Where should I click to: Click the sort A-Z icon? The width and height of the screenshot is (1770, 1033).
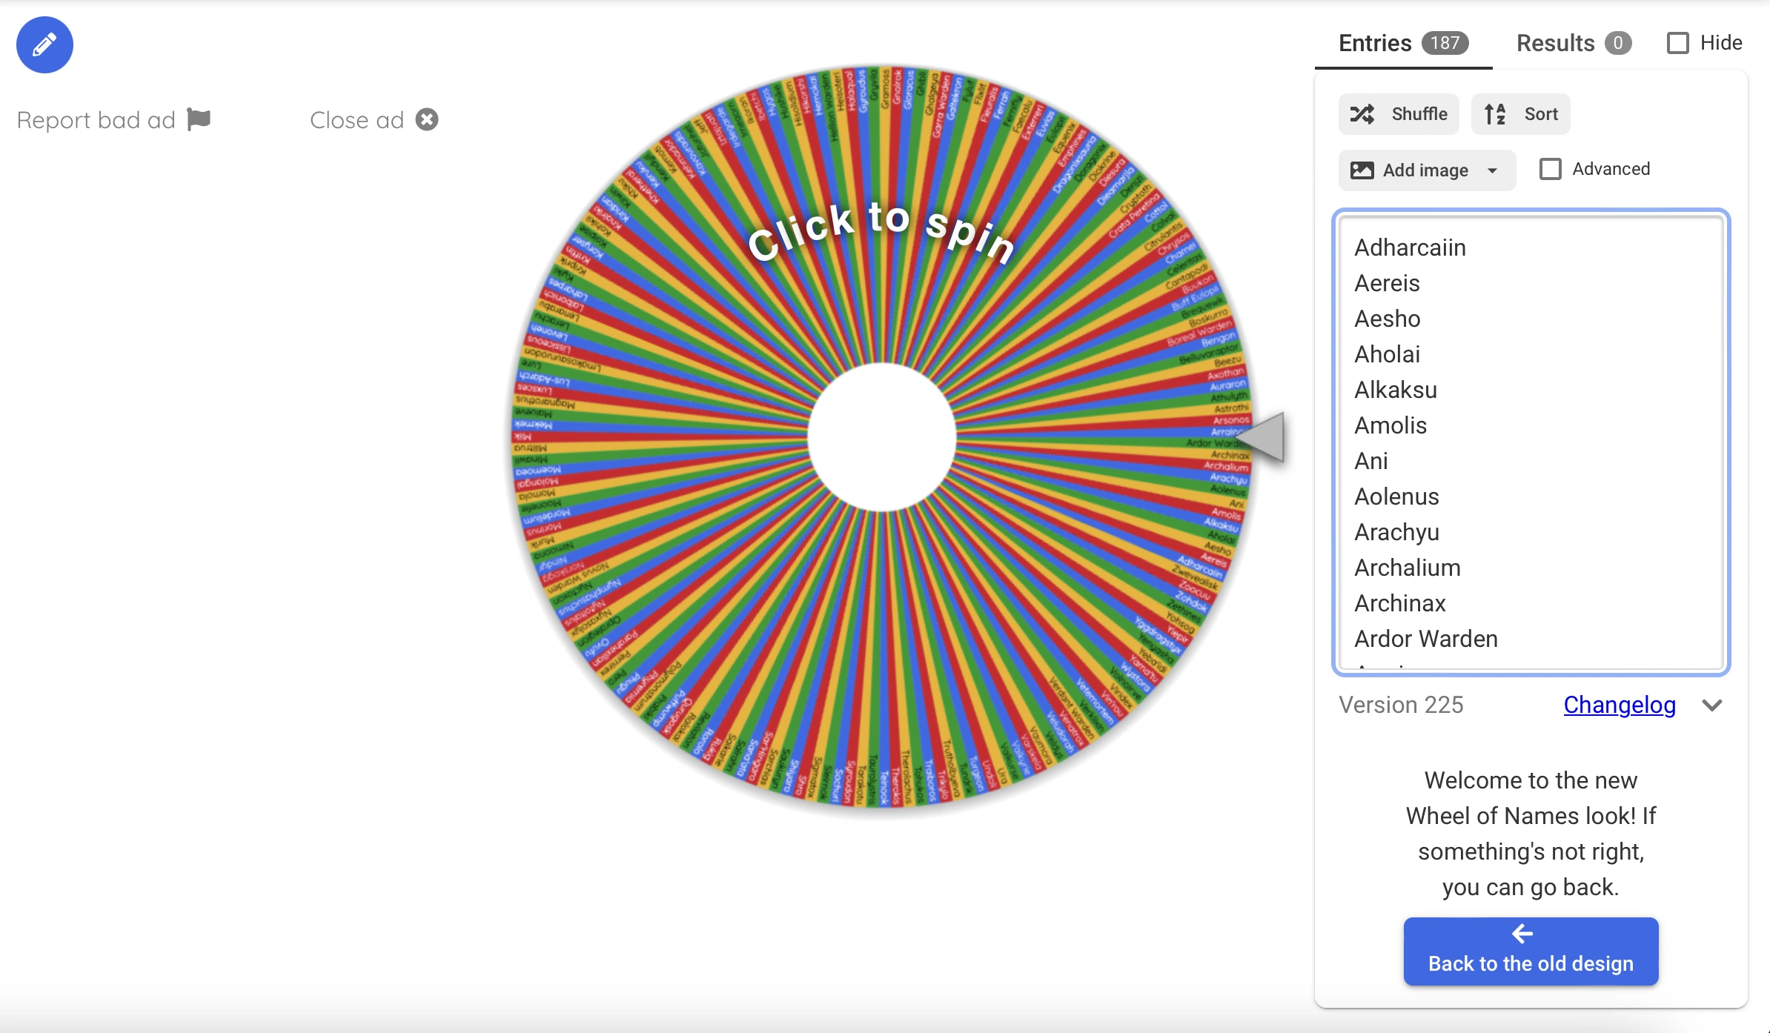[1495, 114]
